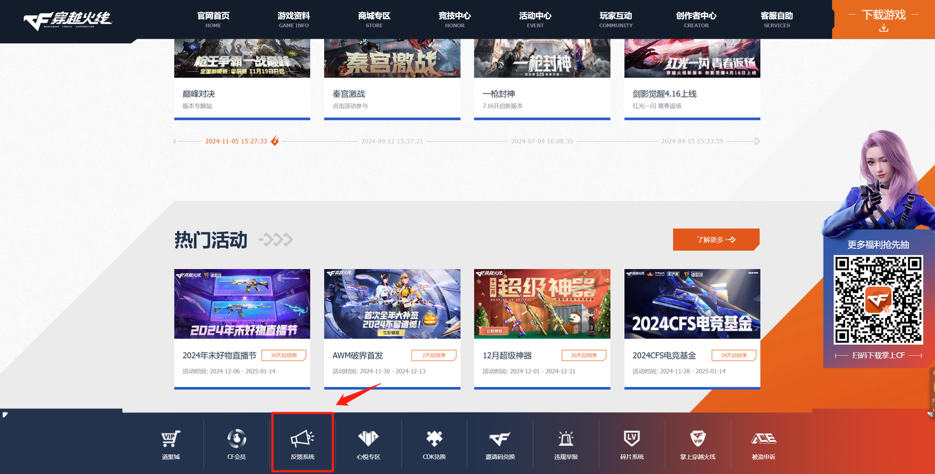Select timeline marker 2024-09-12 15:37:21
The image size is (935, 474).
click(x=392, y=141)
